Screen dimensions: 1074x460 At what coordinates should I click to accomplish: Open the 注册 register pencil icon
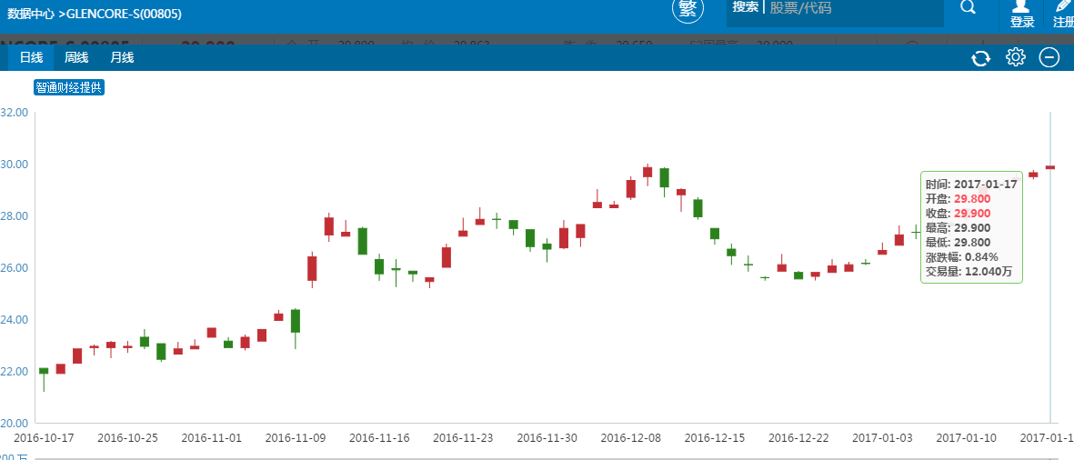point(1061,14)
